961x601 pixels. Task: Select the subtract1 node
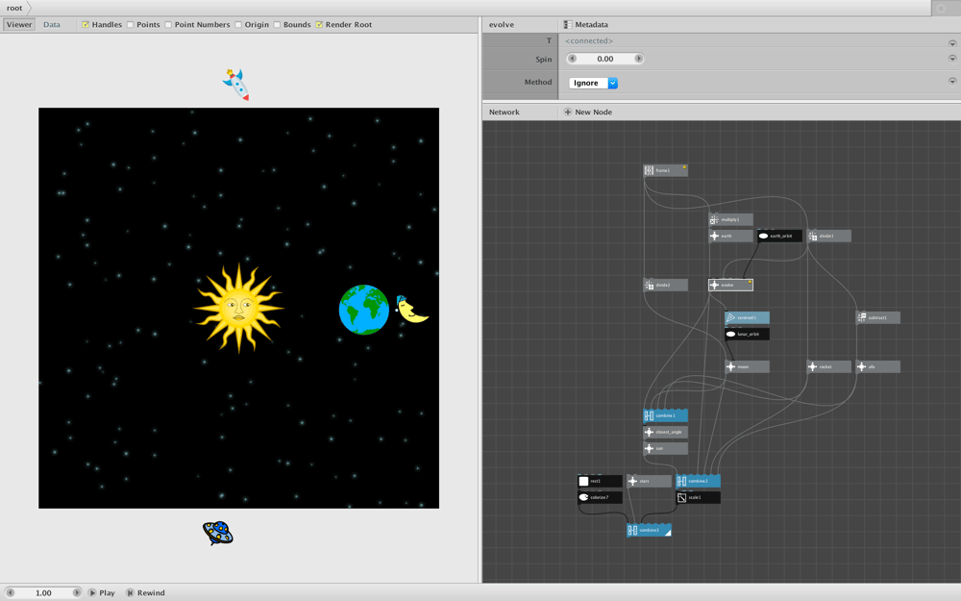pos(877,317)
